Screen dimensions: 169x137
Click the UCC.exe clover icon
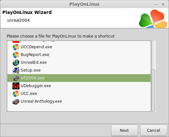(16, 94)
